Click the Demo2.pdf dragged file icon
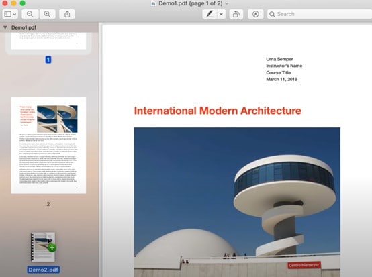The width and height of the screenshot is (372, 277). point(43,247)
